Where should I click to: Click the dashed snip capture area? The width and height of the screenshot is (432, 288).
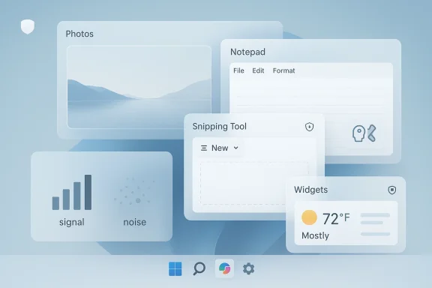[254, 183]
